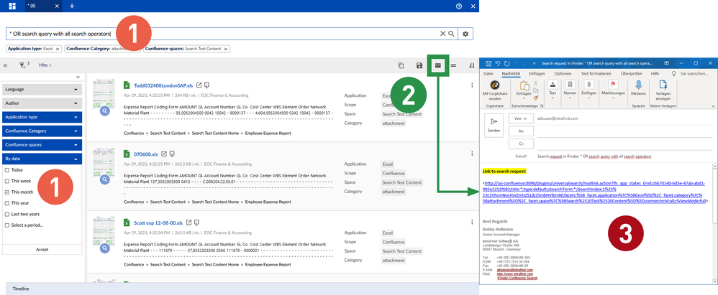The width and height of the screenshot is (718, 295).
Task: Click the magnifier search icon
Action: [451, 34]
